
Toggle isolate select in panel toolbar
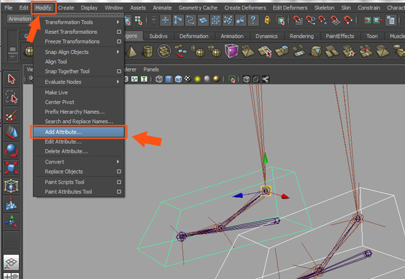tap(232, 79)
